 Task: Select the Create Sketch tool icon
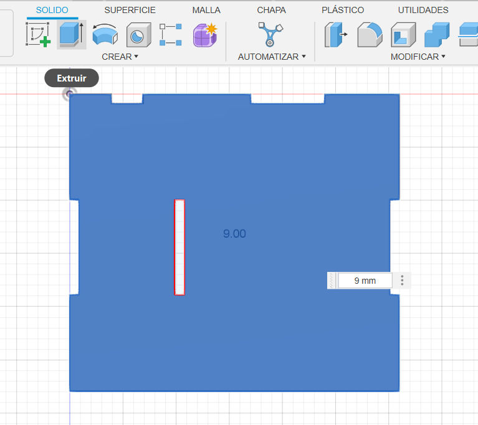(38, 34)
